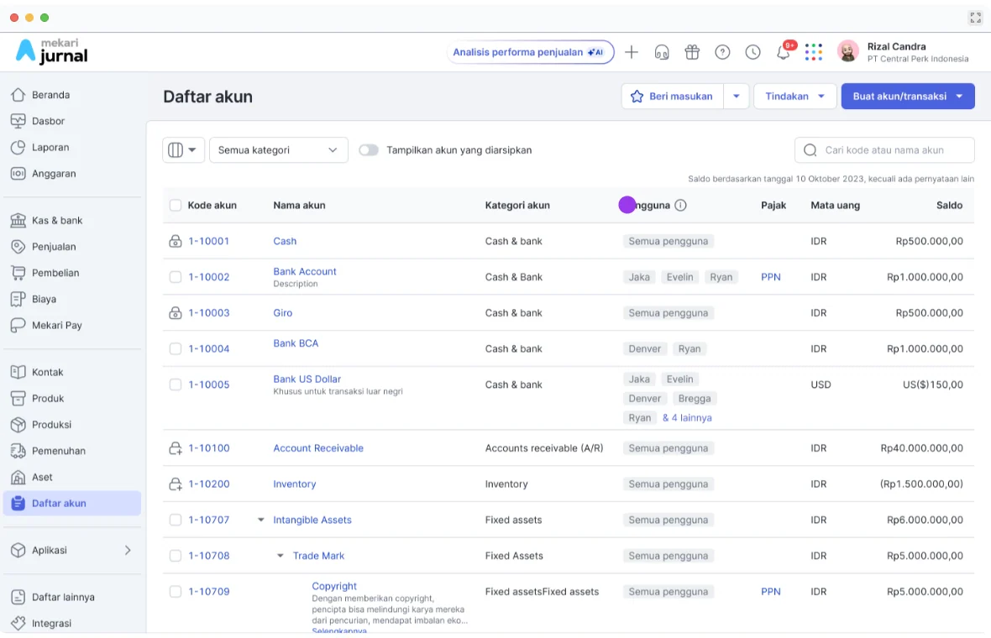Select Daftar akun in sidebar
The width and height of the screenshot is (991, 638).
tap(72, 504)
